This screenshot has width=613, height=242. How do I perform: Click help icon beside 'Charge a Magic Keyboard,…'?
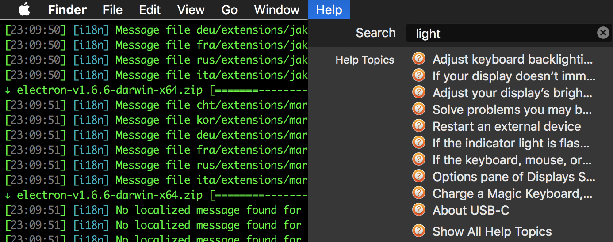point(418,193)
